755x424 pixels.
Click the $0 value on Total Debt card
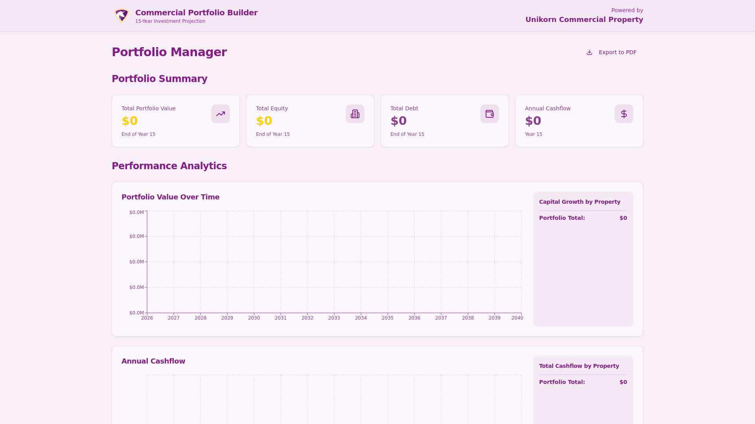click(x=398, y=121)
